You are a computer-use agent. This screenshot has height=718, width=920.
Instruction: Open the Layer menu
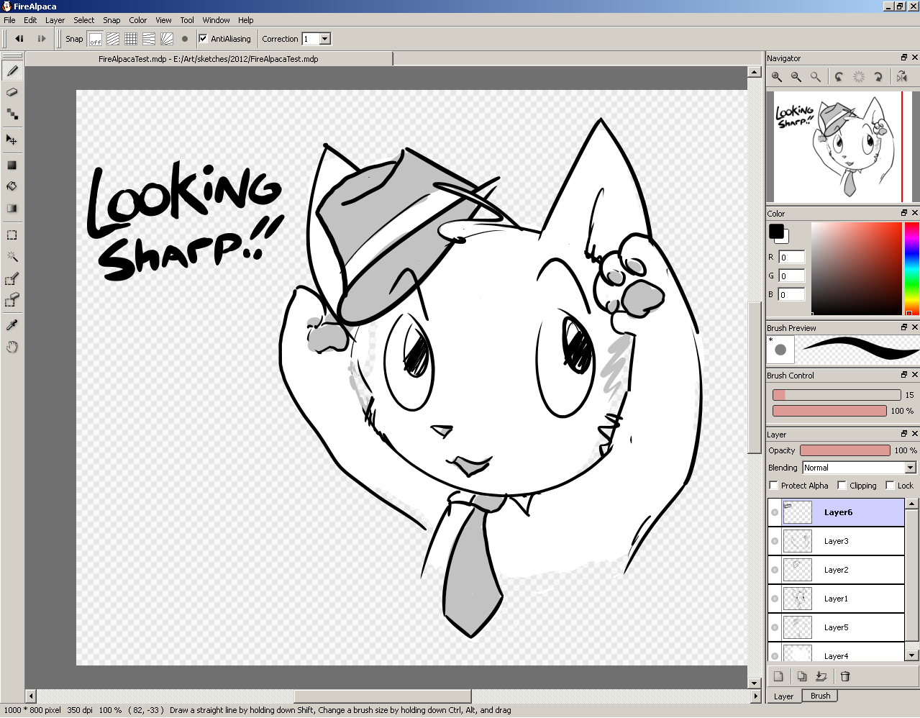[x=55, y=20]
